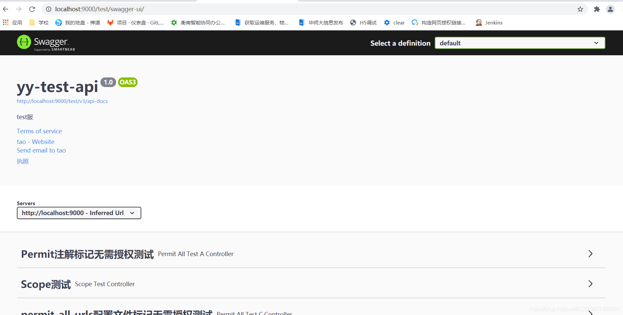Click the GitLab 仪表盘 bookmark icon

tap(110, 22)
